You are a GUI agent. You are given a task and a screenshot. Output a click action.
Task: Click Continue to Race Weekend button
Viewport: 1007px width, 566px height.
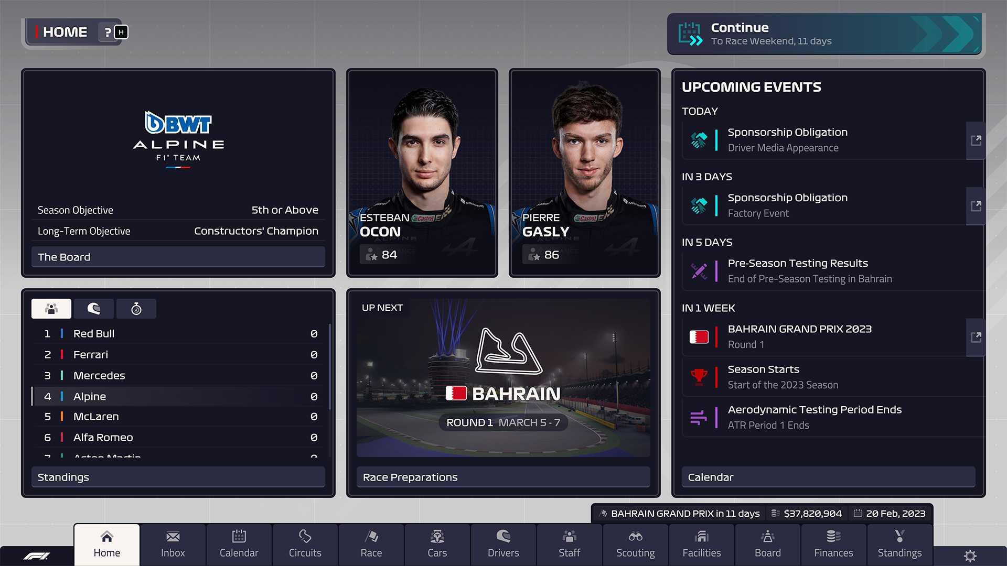(x=827, y=32)
